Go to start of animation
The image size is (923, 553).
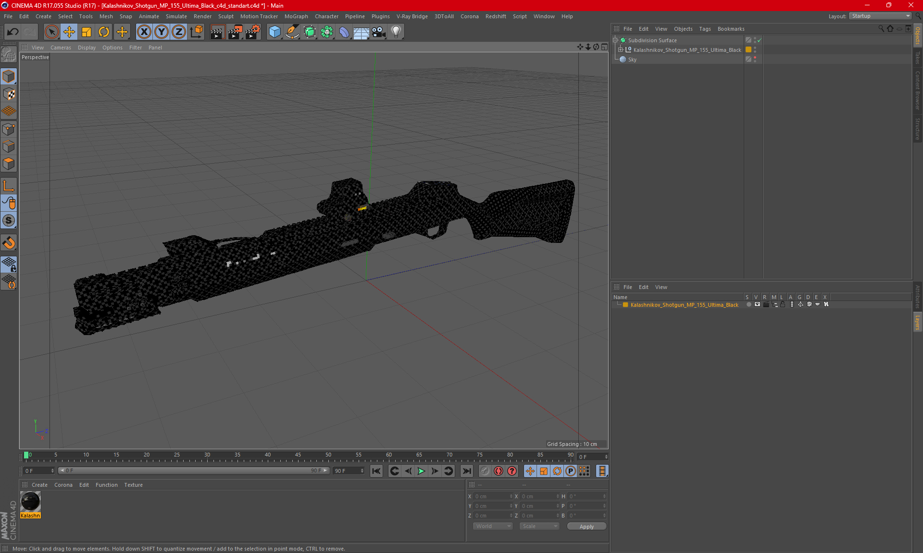point(376,471)
